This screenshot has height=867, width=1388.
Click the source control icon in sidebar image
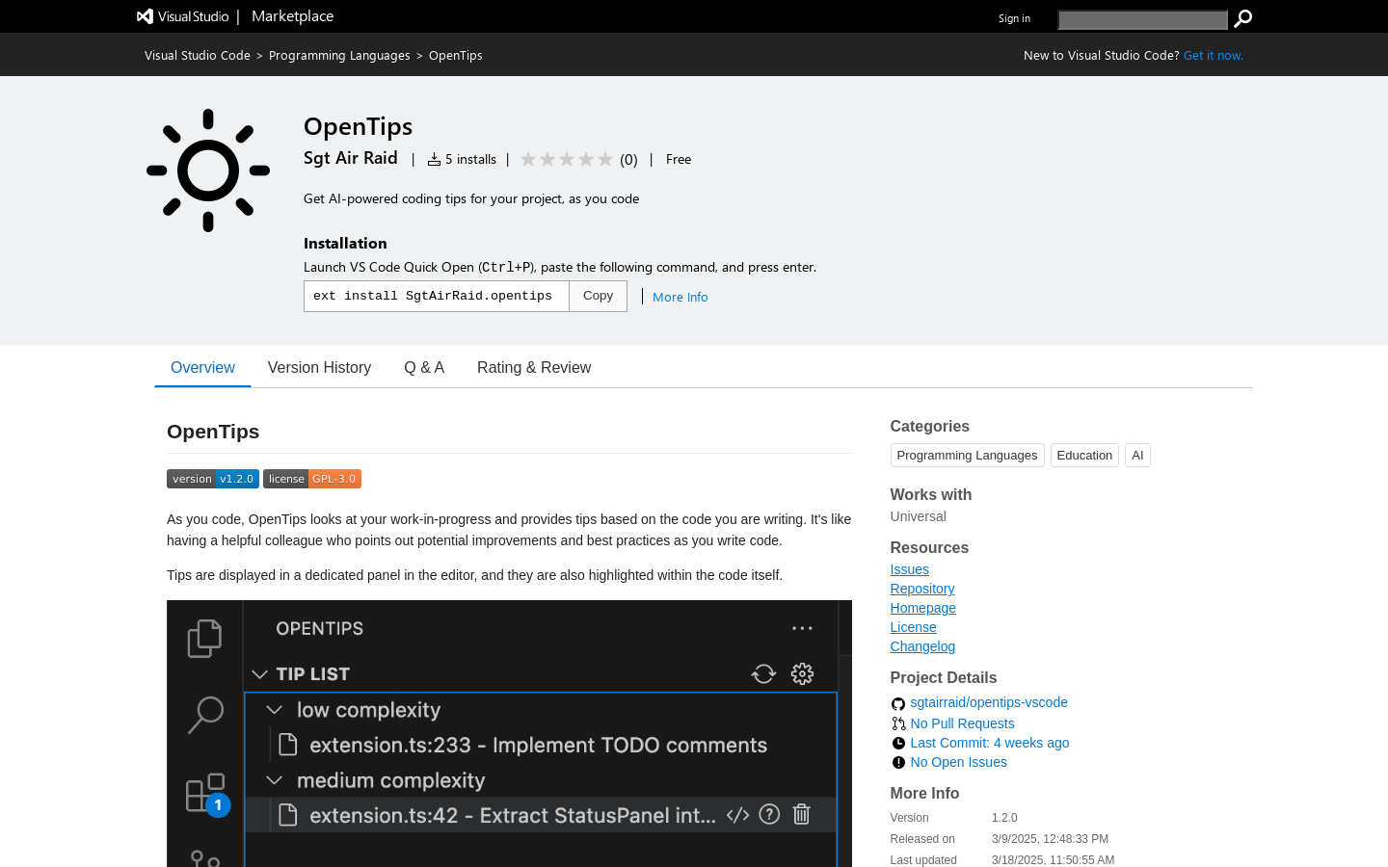pos(205,857)
